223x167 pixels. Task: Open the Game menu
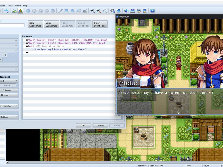[x=18, y=6]
